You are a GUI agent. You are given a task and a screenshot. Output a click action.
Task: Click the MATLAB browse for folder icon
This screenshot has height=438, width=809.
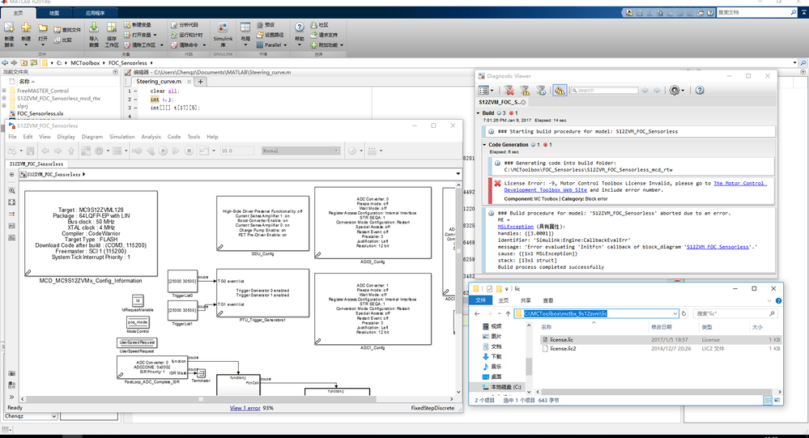coord(34,63)
